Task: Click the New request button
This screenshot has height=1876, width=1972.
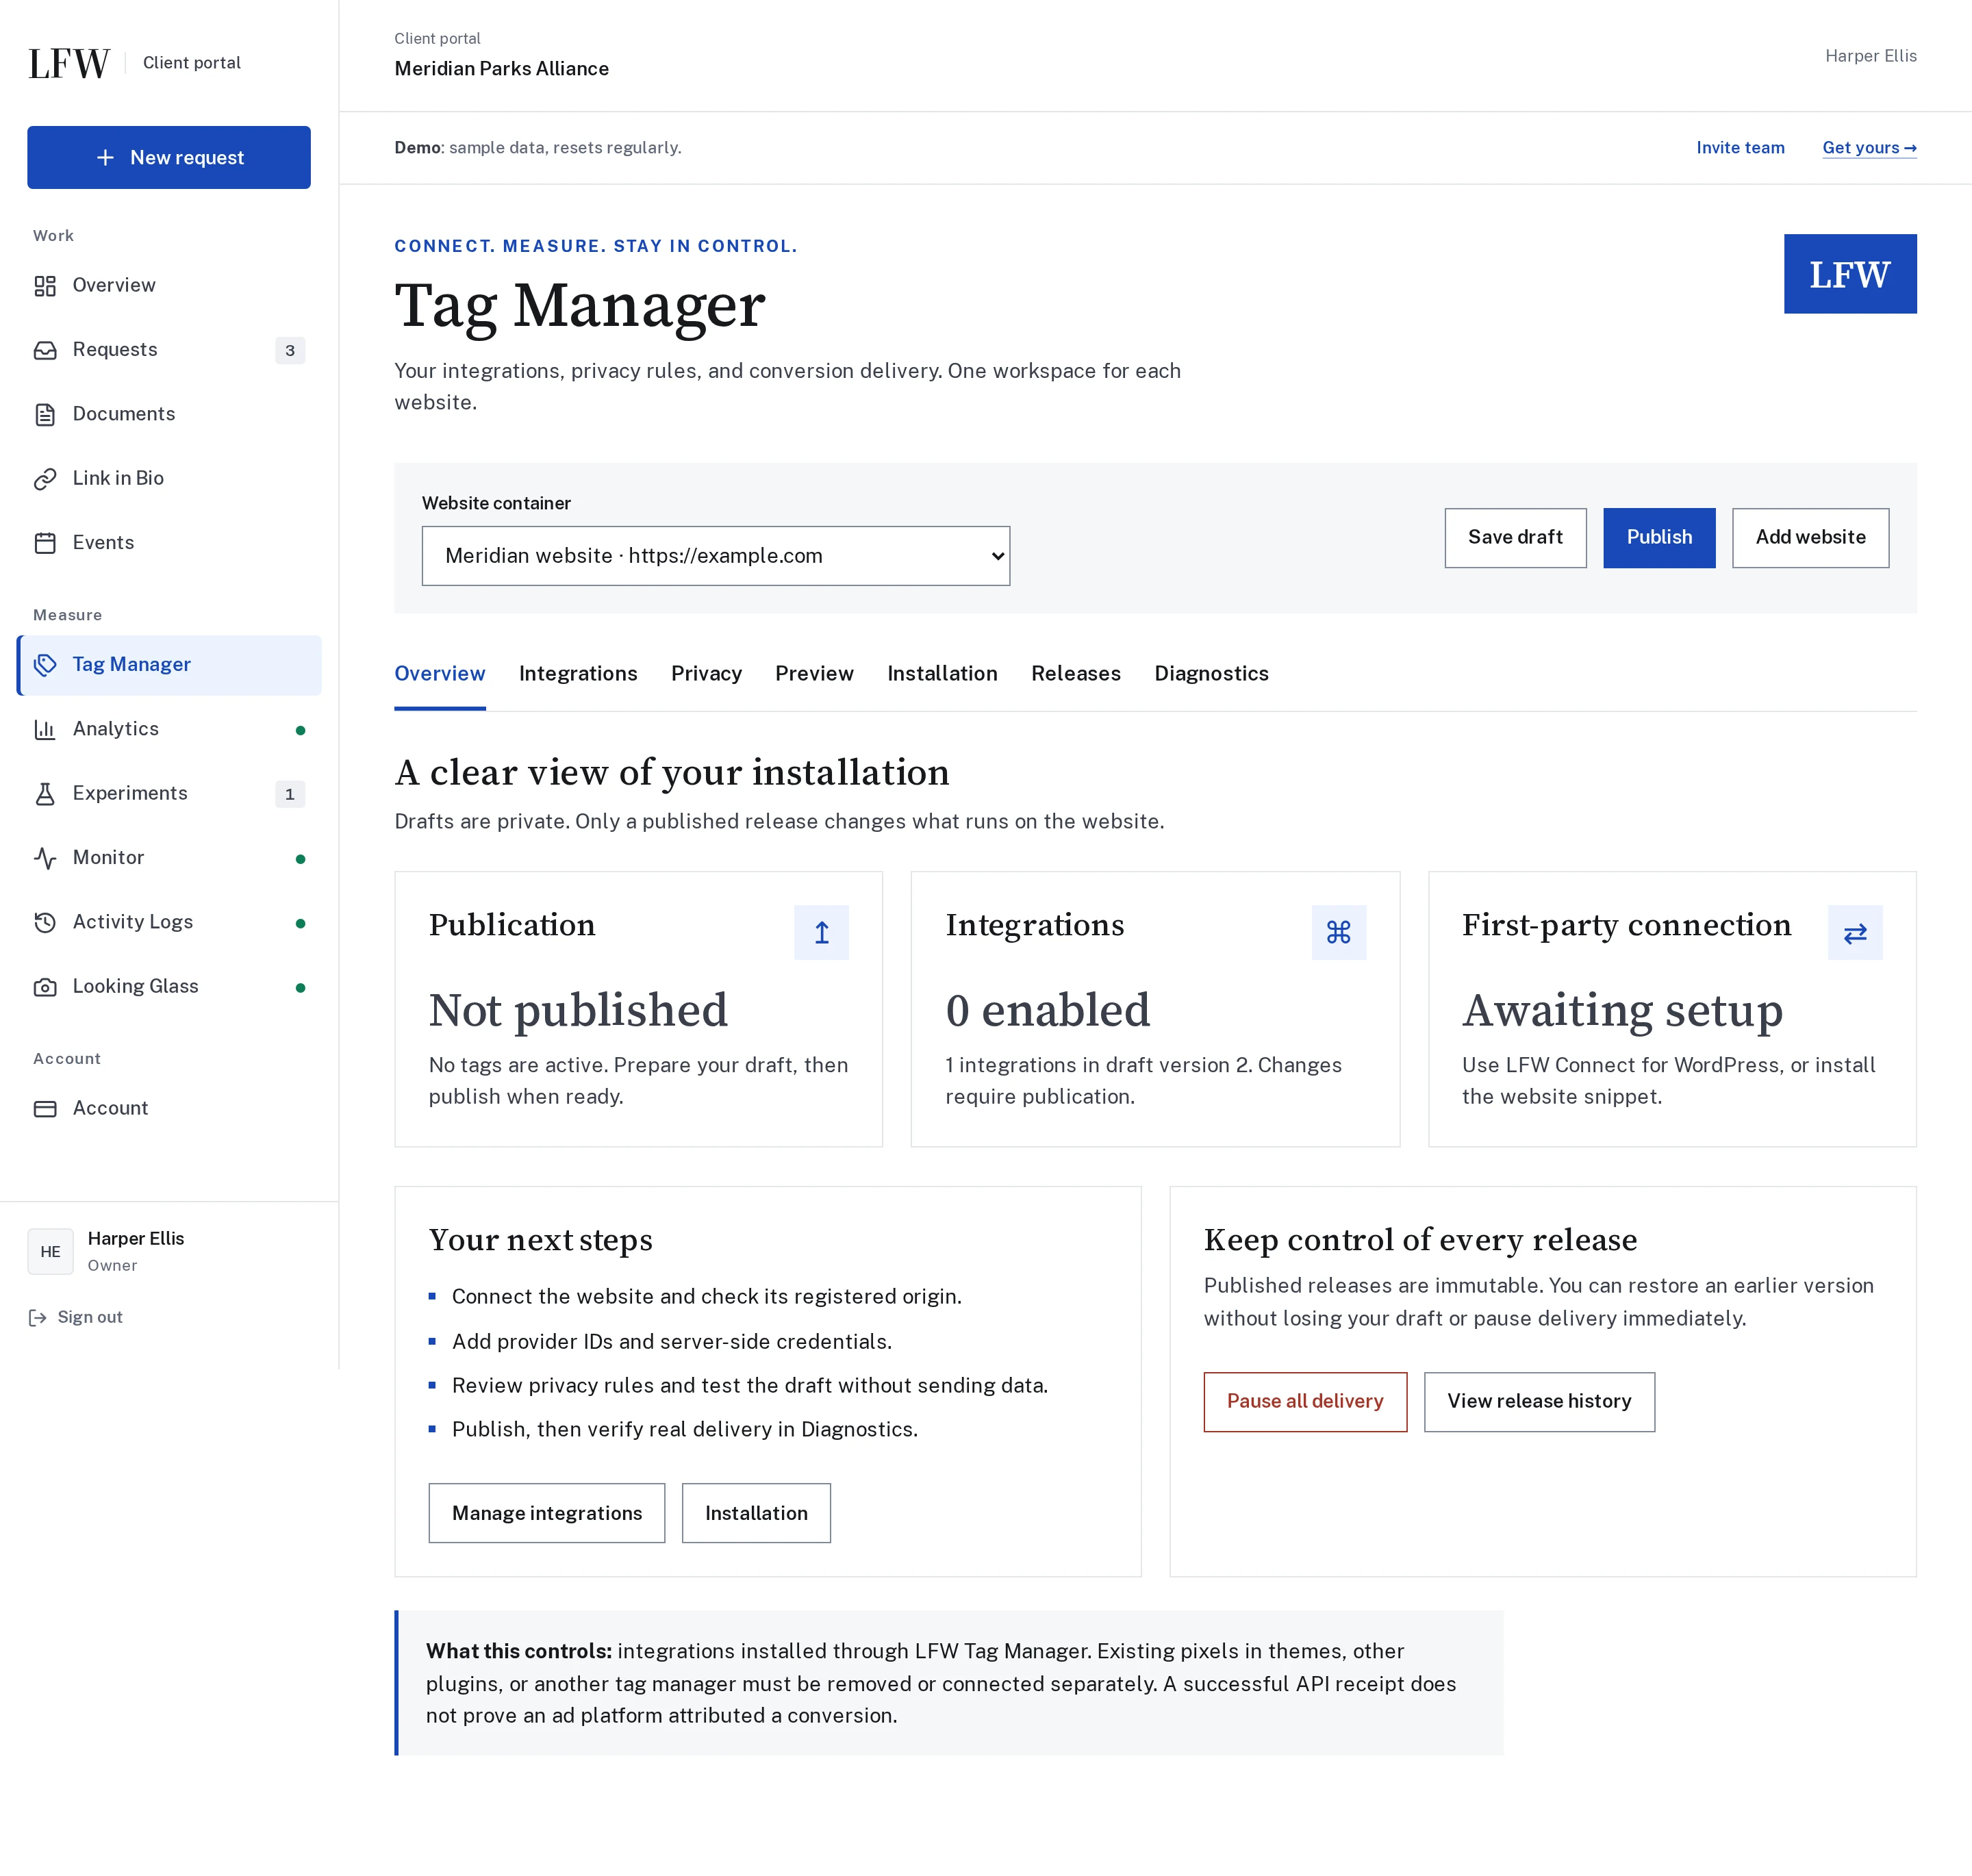Action: 169,158
